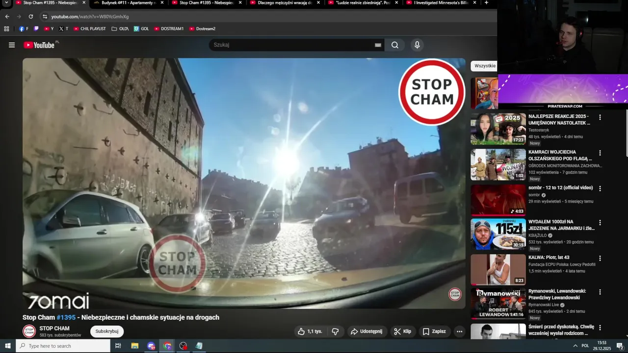
Task: Open the DOSTREAM1 bookmark
Action: coord(169,29)
